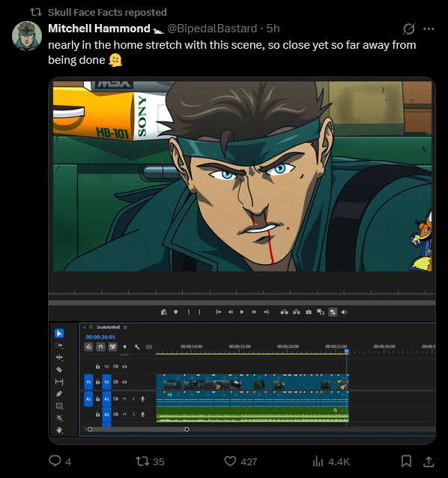The width and height of the screenshot is (448, 478).
Task: Solo the A2 audio track
Action: click(133, 414)
